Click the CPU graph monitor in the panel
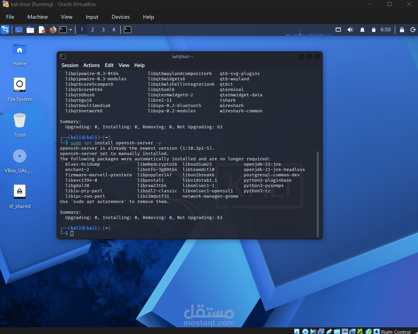Image resolution: width=418 pixels, height=334 pixels. [308, 32]
